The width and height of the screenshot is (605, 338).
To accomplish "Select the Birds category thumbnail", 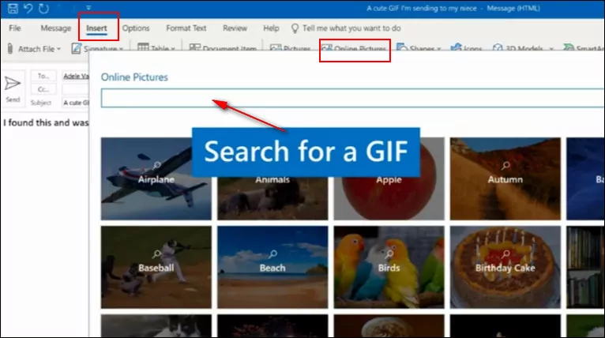I will coord(389,267).
